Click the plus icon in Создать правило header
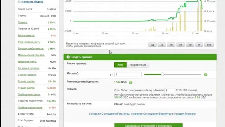Image resolution: width=225 pixels, height=127 pixels. [x=68, y=57]
